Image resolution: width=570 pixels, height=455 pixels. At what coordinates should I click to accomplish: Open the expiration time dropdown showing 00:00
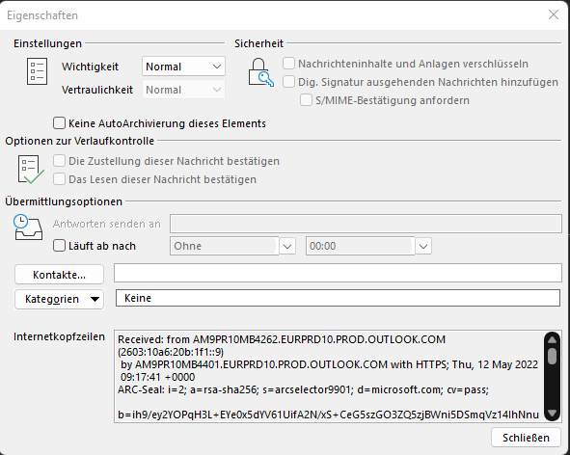coord(423,246)
